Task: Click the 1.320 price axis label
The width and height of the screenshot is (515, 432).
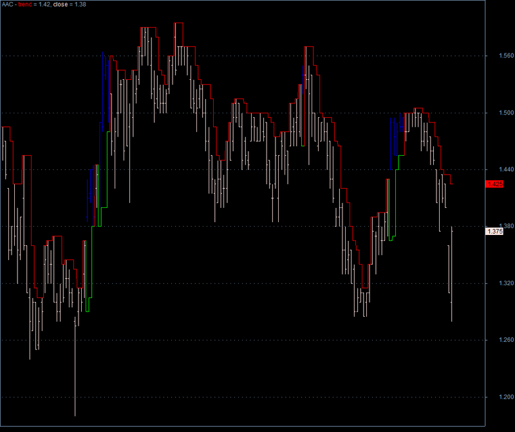Action: (x=506, y=283)
